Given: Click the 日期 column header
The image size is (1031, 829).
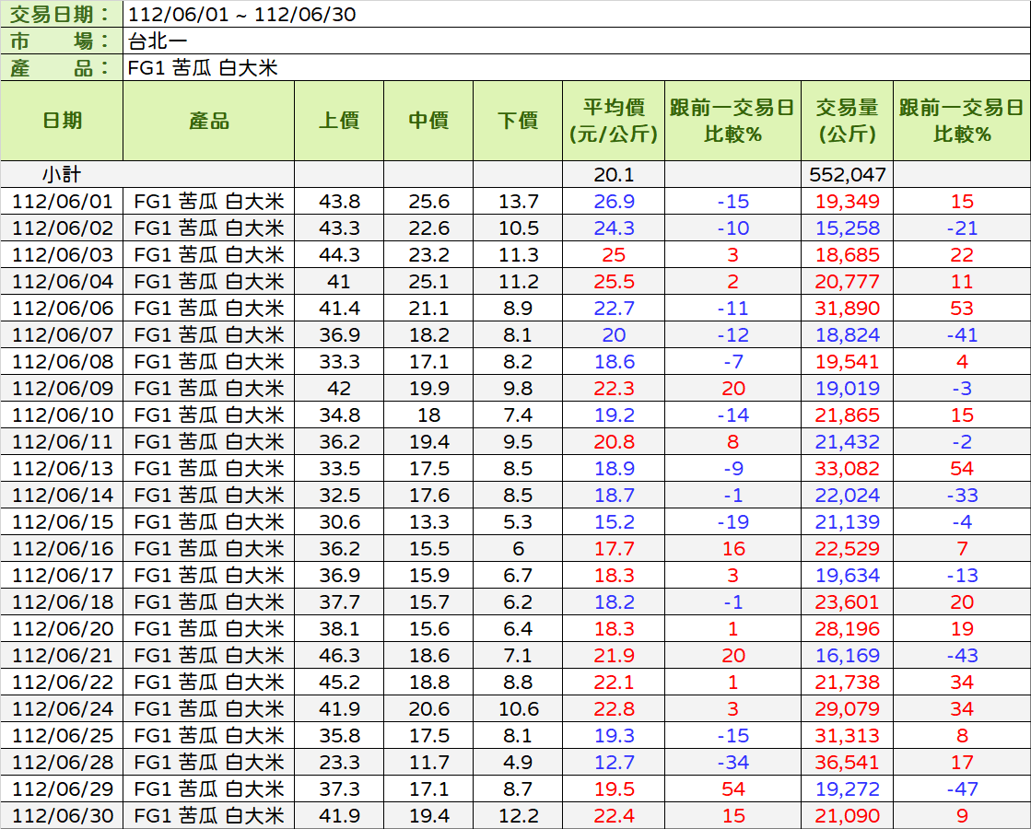Looking at the screenshot, I should 62,121.
